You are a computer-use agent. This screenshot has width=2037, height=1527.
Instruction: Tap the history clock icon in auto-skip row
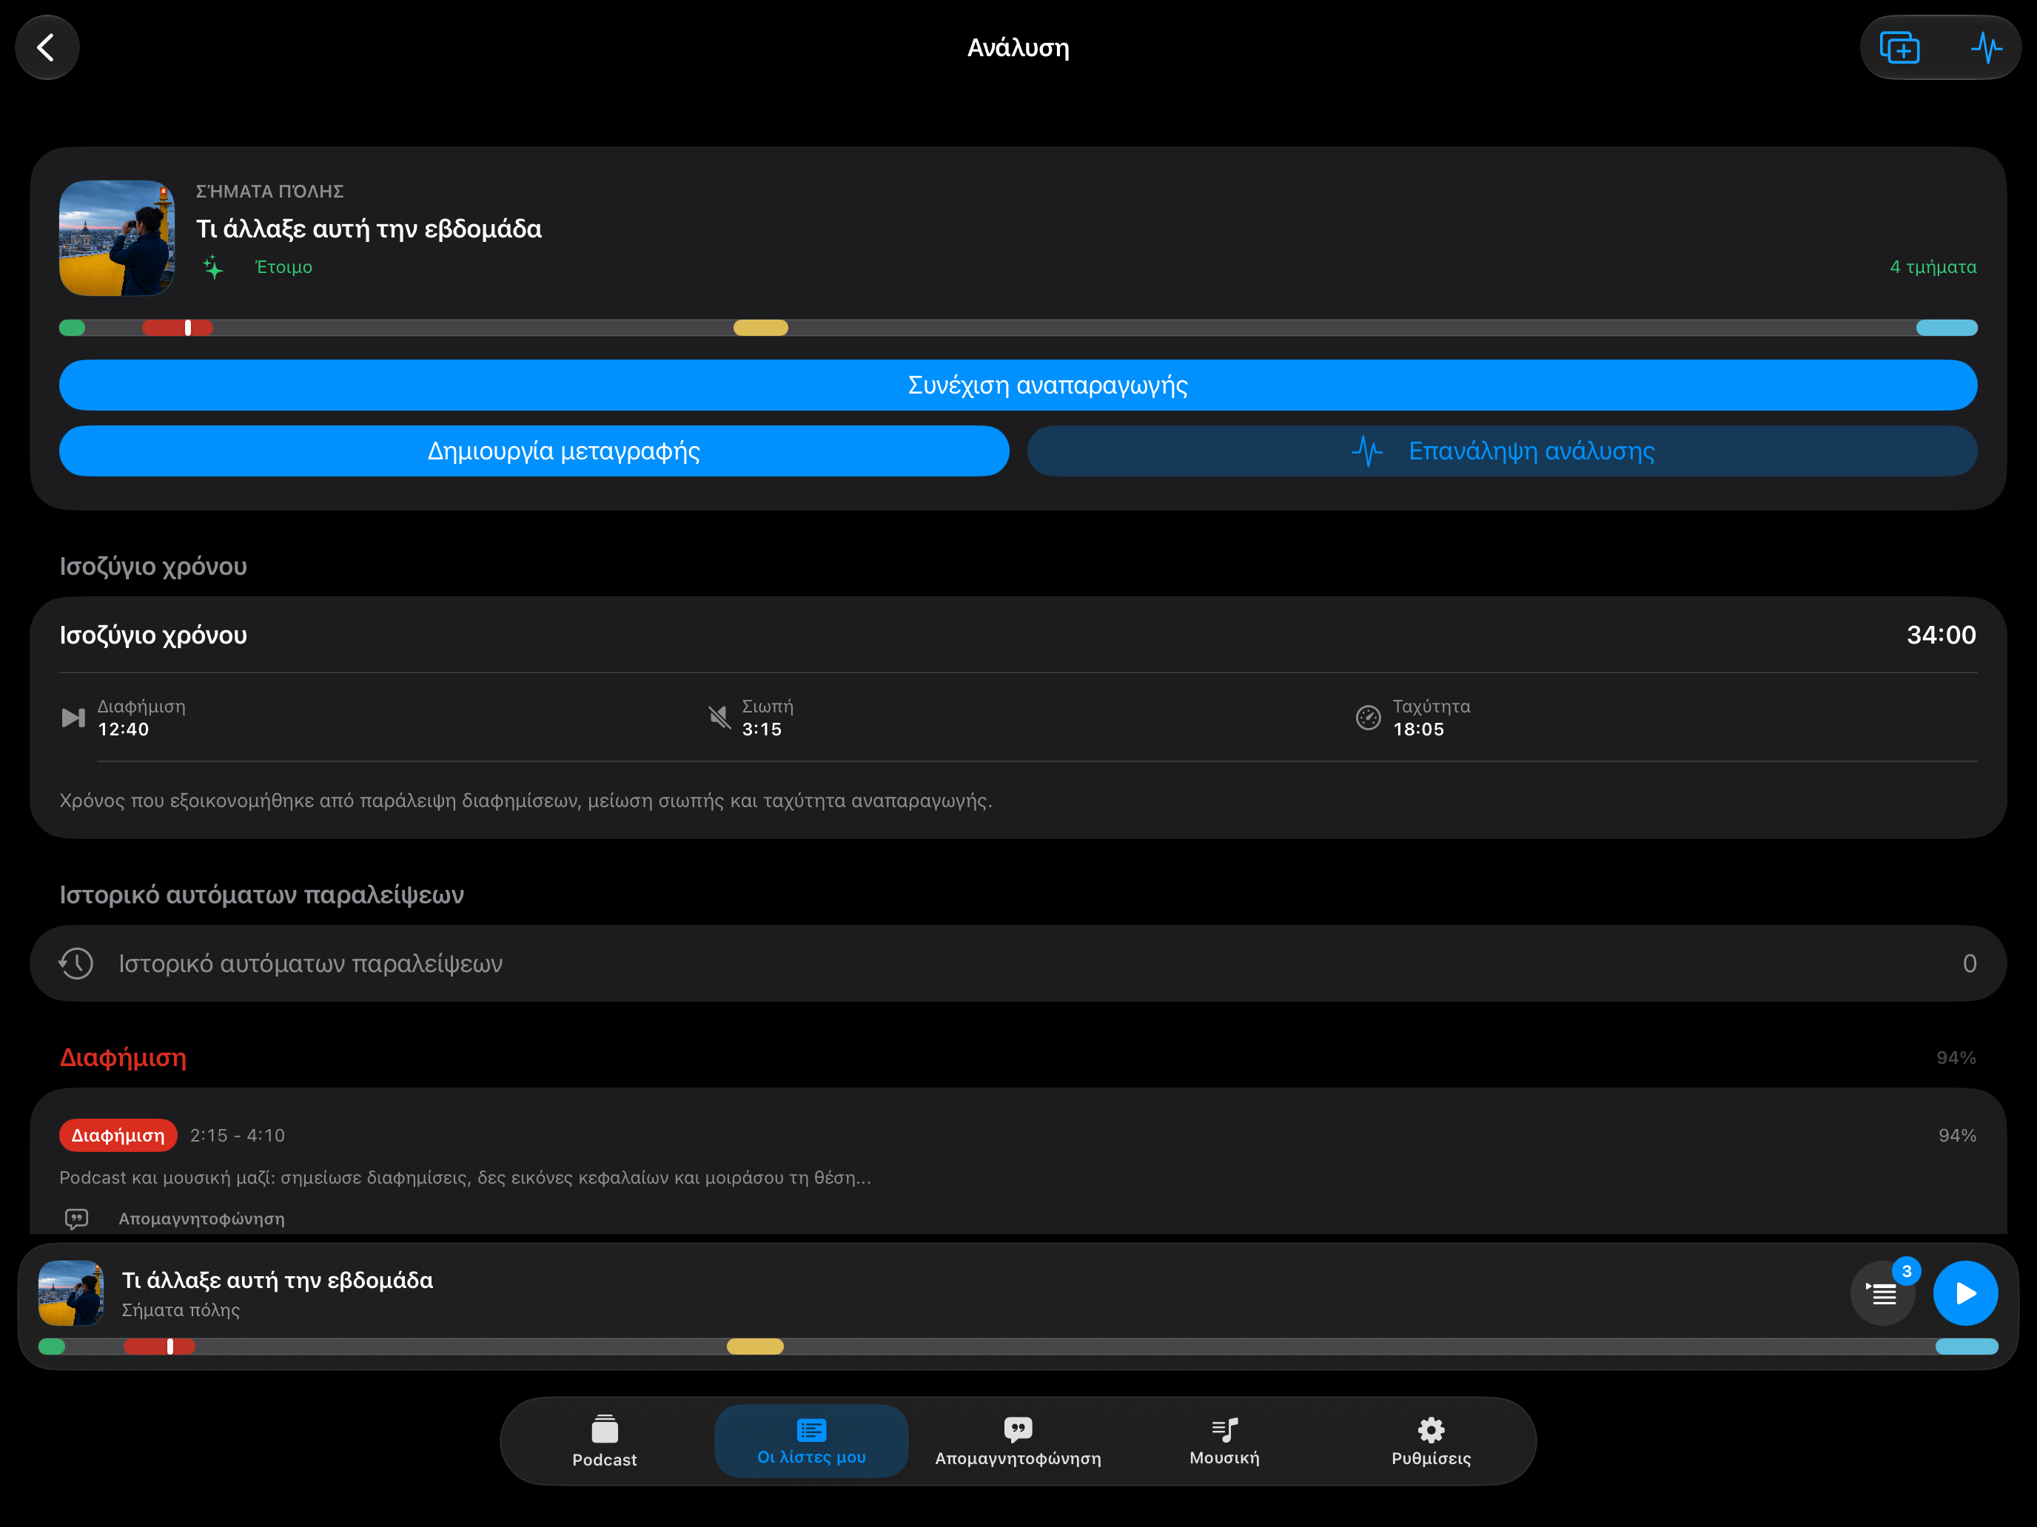coord(76,964)
